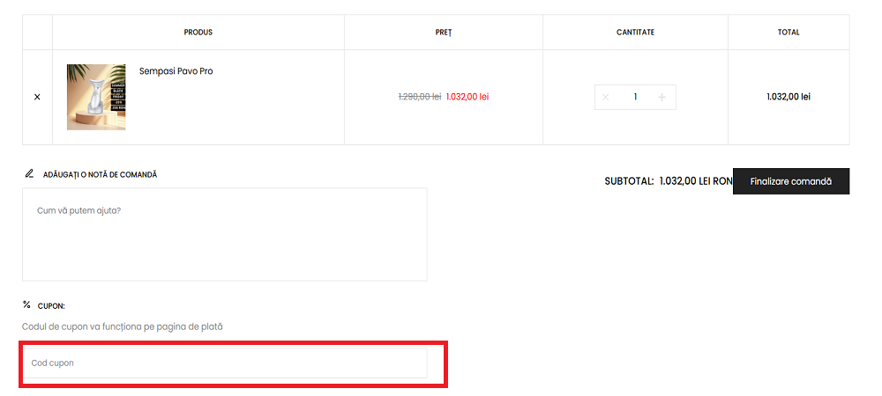Screen dimensions: 882x396
Task: Click the SUBTOTAL amount text
Action: click(x=696, y=181)
